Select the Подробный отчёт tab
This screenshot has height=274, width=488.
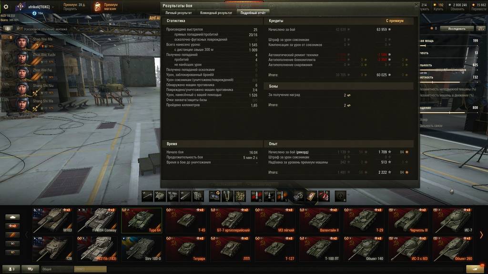pos(253,13)
